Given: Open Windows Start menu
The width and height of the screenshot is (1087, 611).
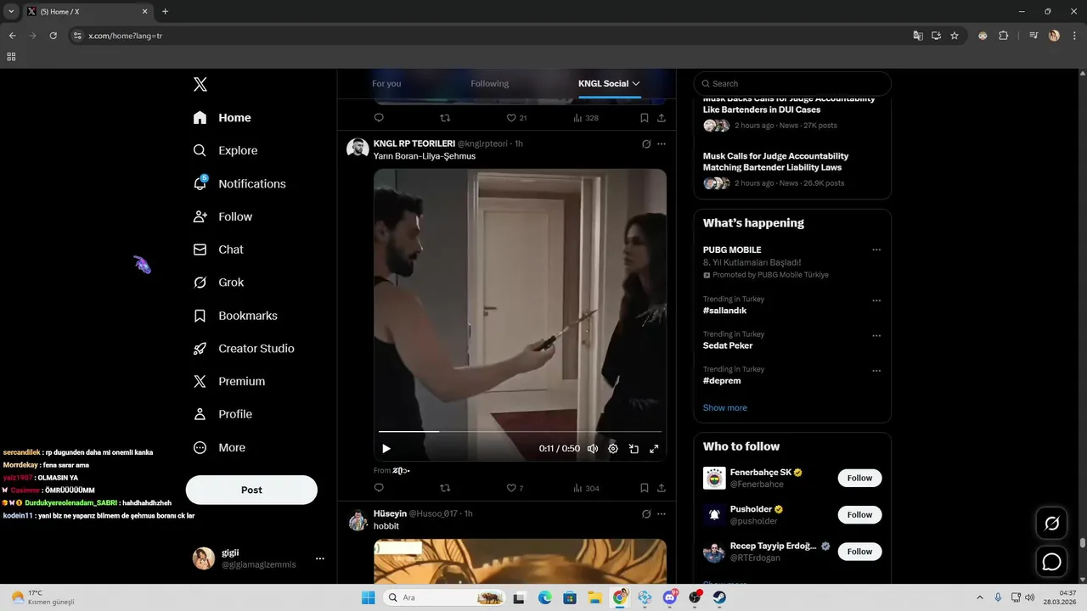Looking at the screenshot, I should tap(368, 597).
